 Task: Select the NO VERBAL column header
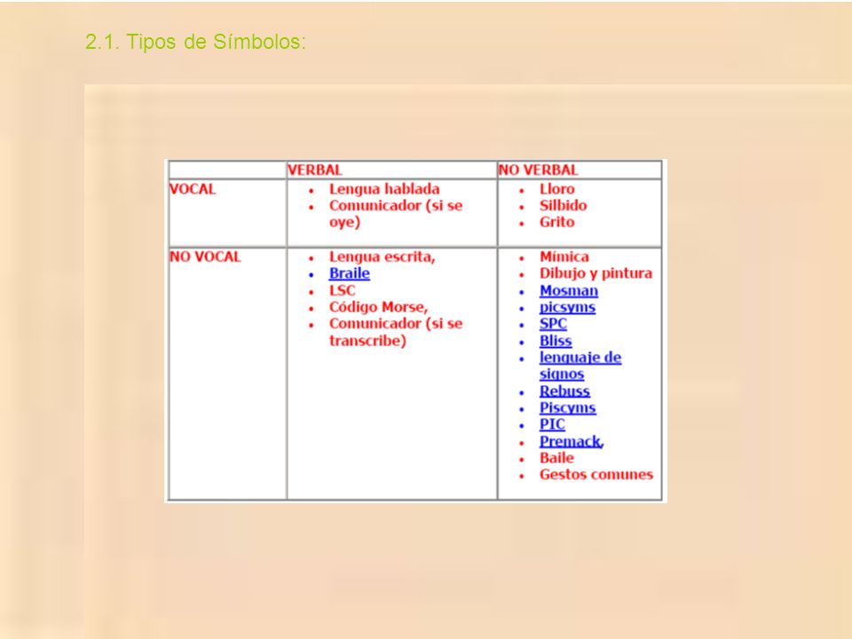pyautogui.click(x=538, y=170)
